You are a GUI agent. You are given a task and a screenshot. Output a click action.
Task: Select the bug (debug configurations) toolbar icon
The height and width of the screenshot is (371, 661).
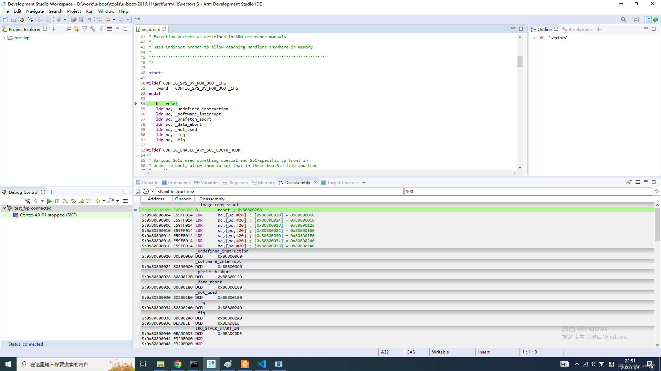(22, 20)
